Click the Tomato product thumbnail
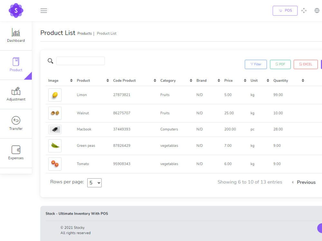 click(55, 164)
